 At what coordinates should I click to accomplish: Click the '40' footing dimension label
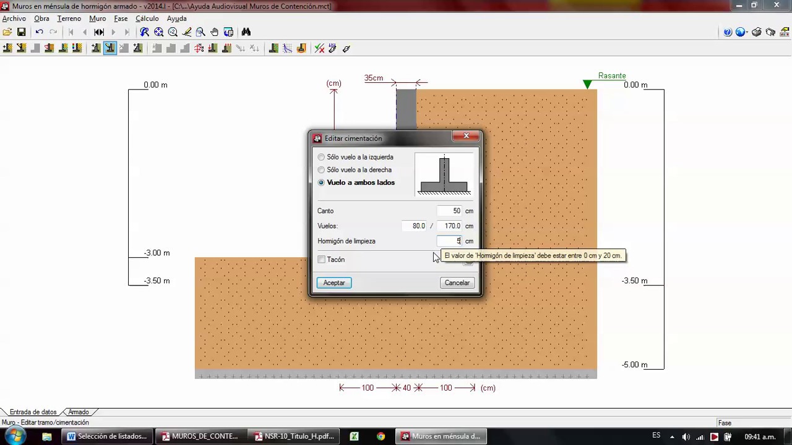[x=407, y=388]
